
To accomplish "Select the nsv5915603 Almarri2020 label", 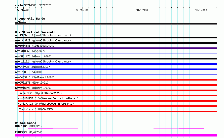I will click(x=33, y=88).
